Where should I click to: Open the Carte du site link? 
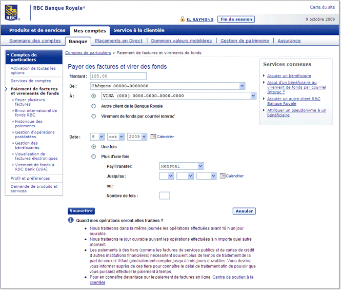tap(322, 7)
